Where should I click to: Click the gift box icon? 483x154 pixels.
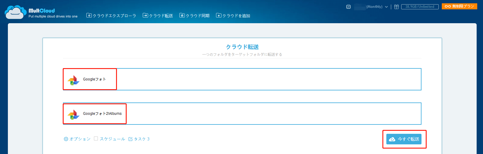396,7
